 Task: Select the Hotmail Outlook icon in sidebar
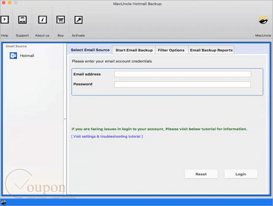click(x=13, y=56)
